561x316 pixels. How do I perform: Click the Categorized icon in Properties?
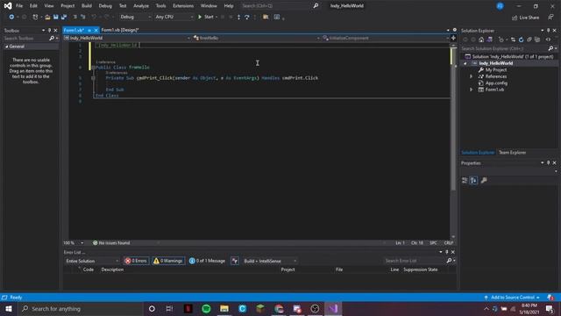click(x=465, y=180)
